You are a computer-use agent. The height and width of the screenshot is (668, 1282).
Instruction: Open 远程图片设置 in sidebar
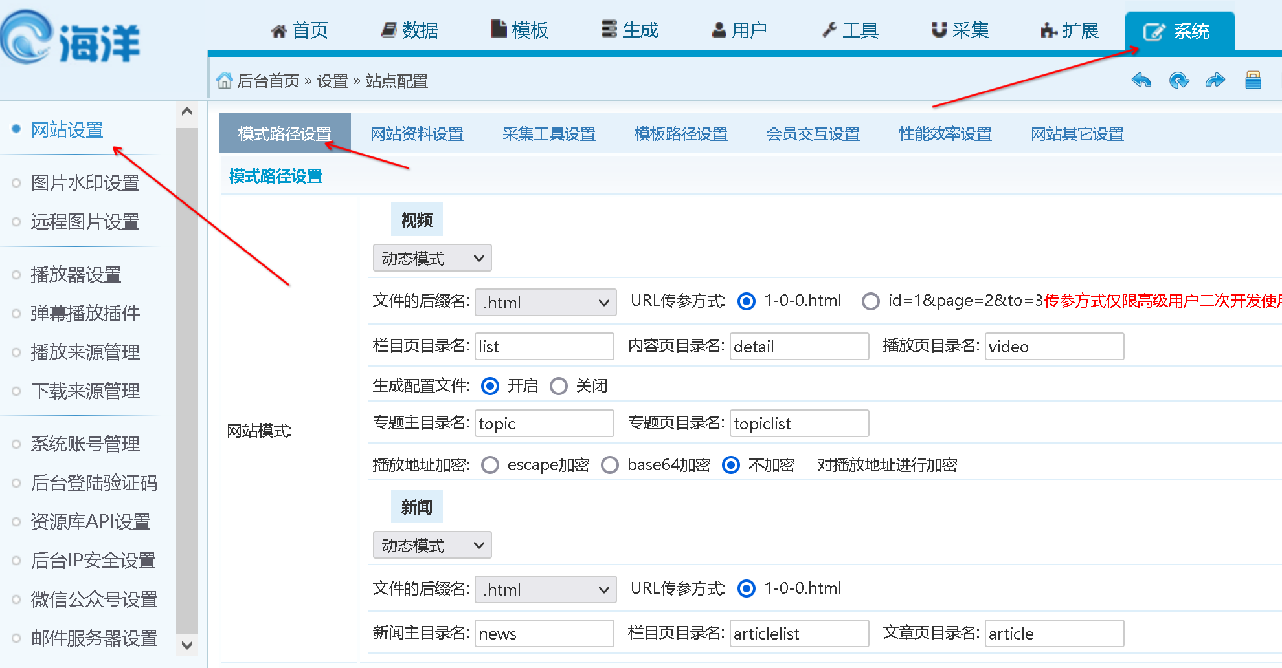coord(85,222)
